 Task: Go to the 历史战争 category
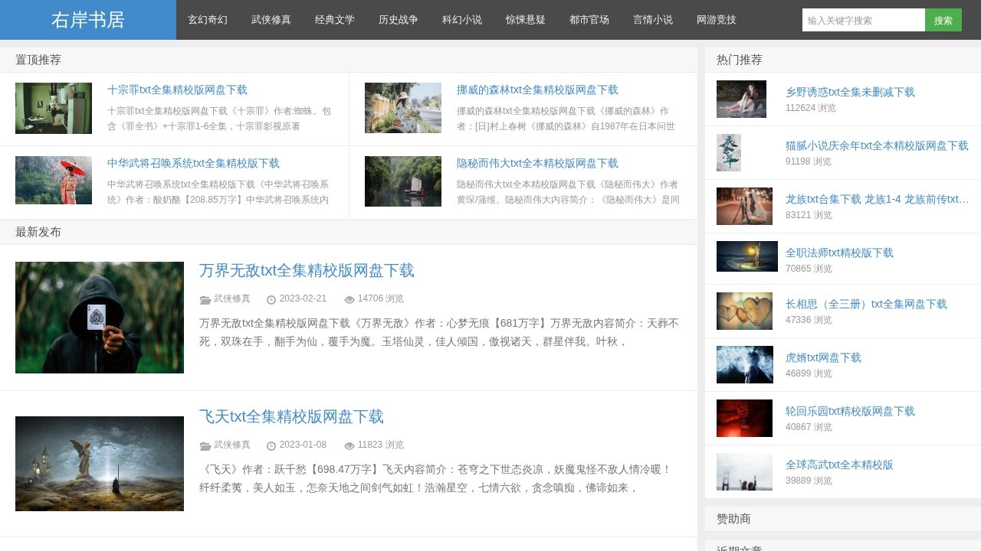398,20
